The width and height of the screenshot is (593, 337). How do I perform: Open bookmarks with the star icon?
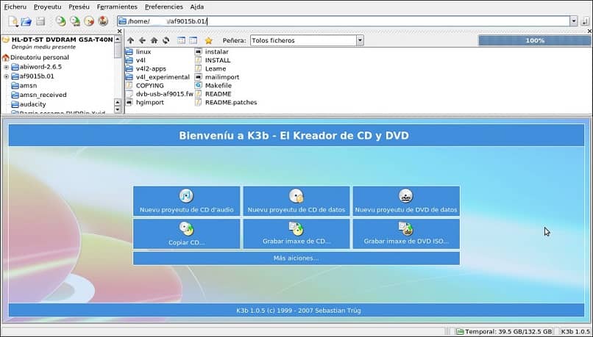point(208,40)
